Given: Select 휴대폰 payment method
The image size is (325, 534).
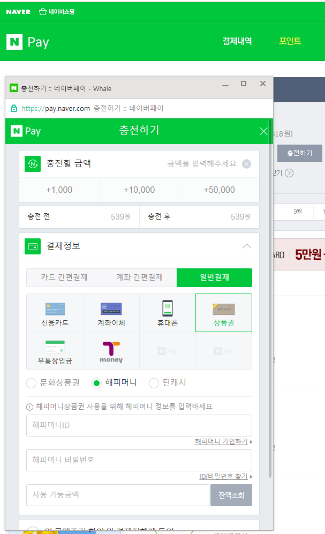Looking at the screenshot, I should click(x=168, y=313).
